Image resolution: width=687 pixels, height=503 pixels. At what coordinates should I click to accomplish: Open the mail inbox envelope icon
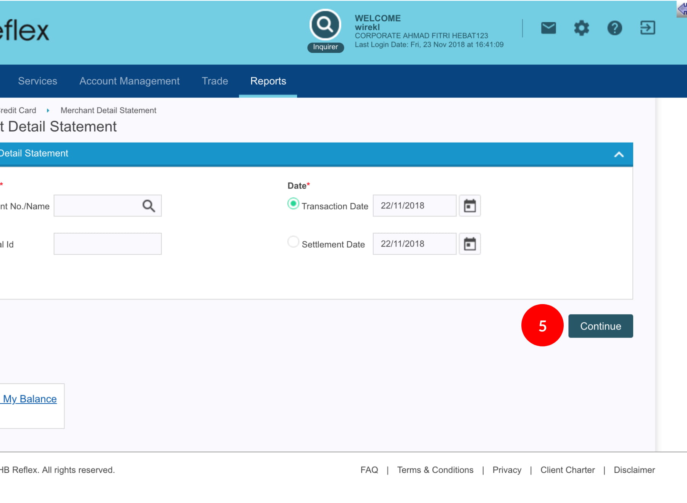click(x=548, y=28)
